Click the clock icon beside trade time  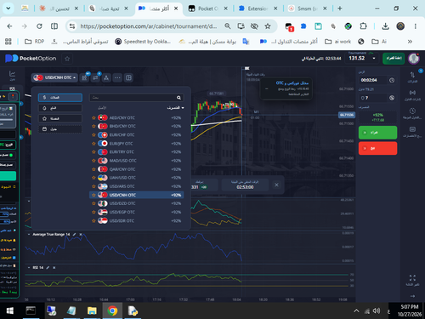coord(392,80)
